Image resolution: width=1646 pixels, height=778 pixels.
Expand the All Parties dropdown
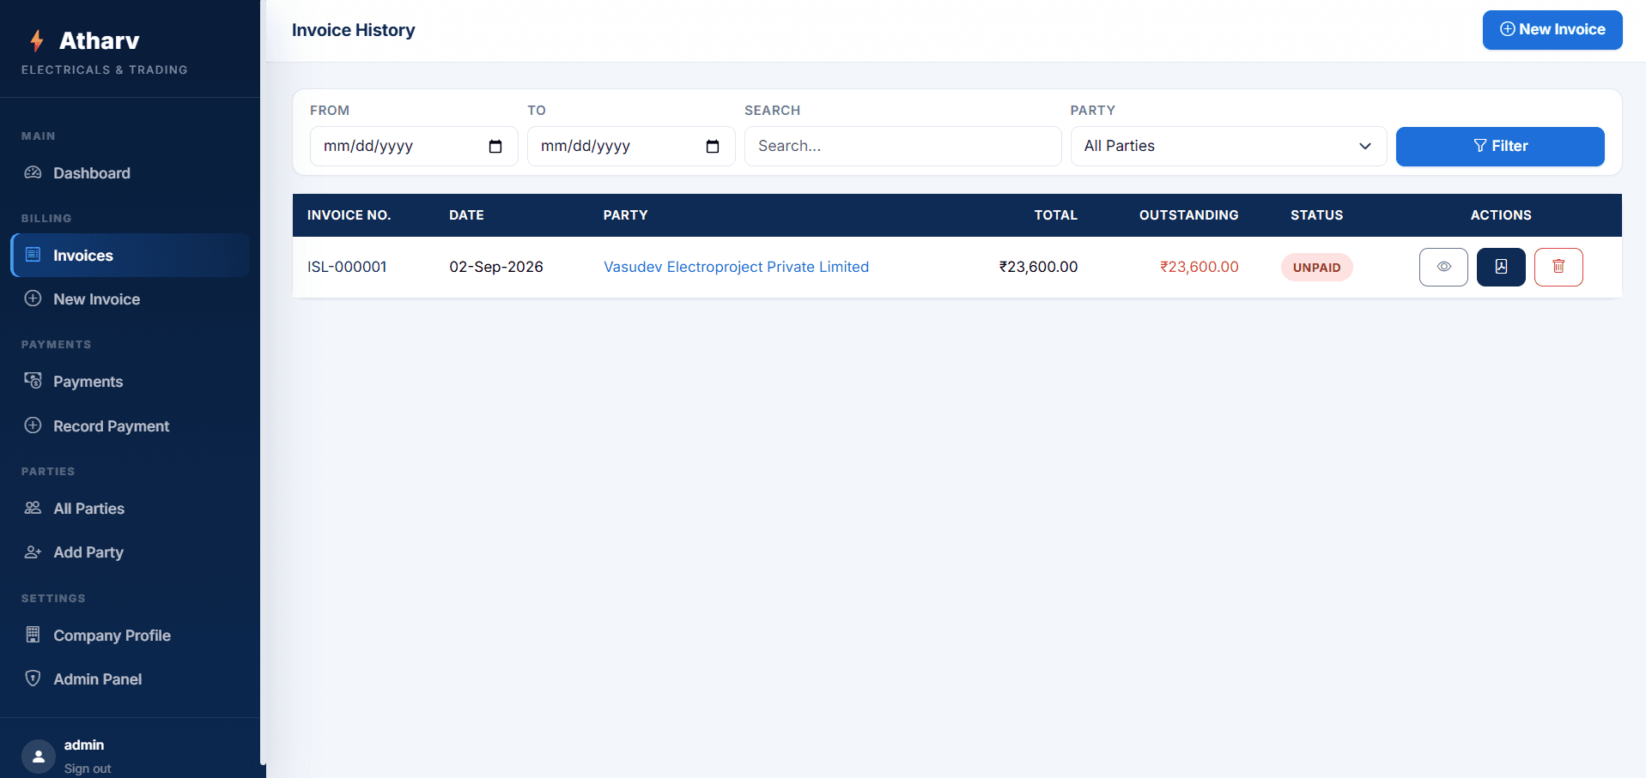click(x=1229, y=147)
